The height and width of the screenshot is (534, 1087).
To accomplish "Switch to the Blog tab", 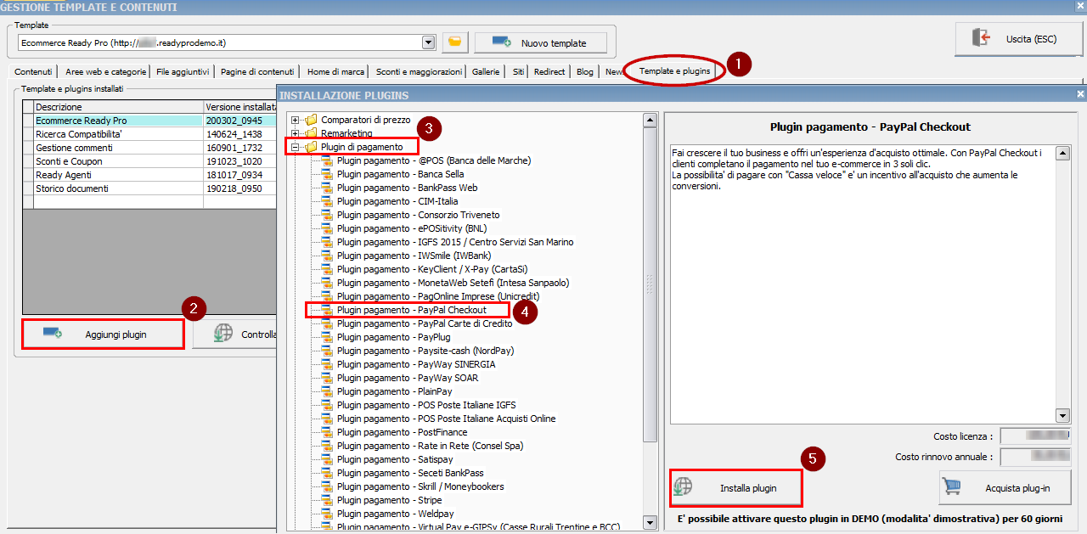I will [x=585, y=72].
